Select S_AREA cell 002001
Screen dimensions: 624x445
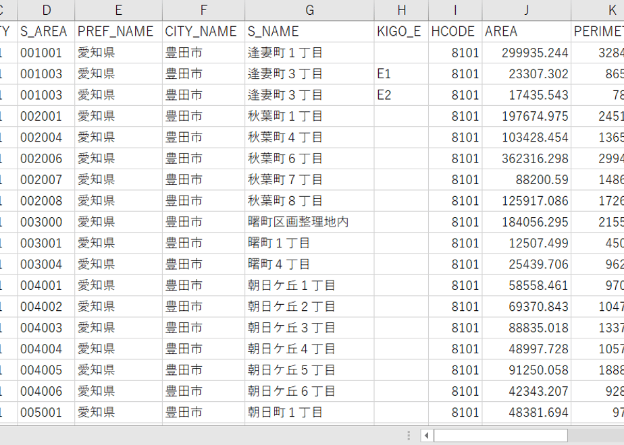pos(46,116)
